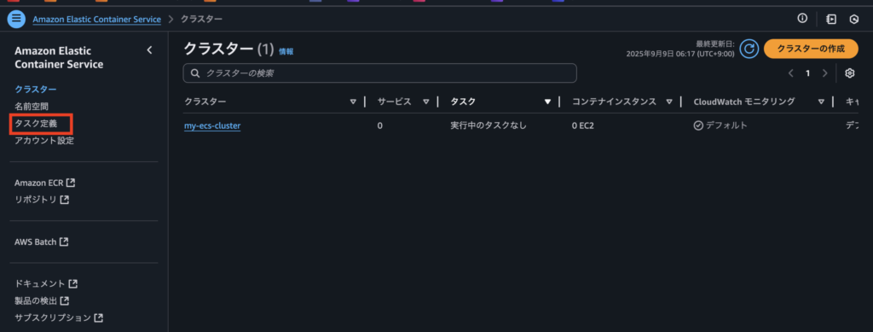Open タスク定義 in the sidebar
Screen dimensions: 873x332
36,123
